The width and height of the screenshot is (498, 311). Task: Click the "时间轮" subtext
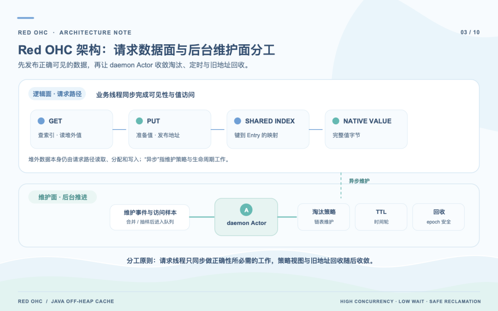pos(381,222)
